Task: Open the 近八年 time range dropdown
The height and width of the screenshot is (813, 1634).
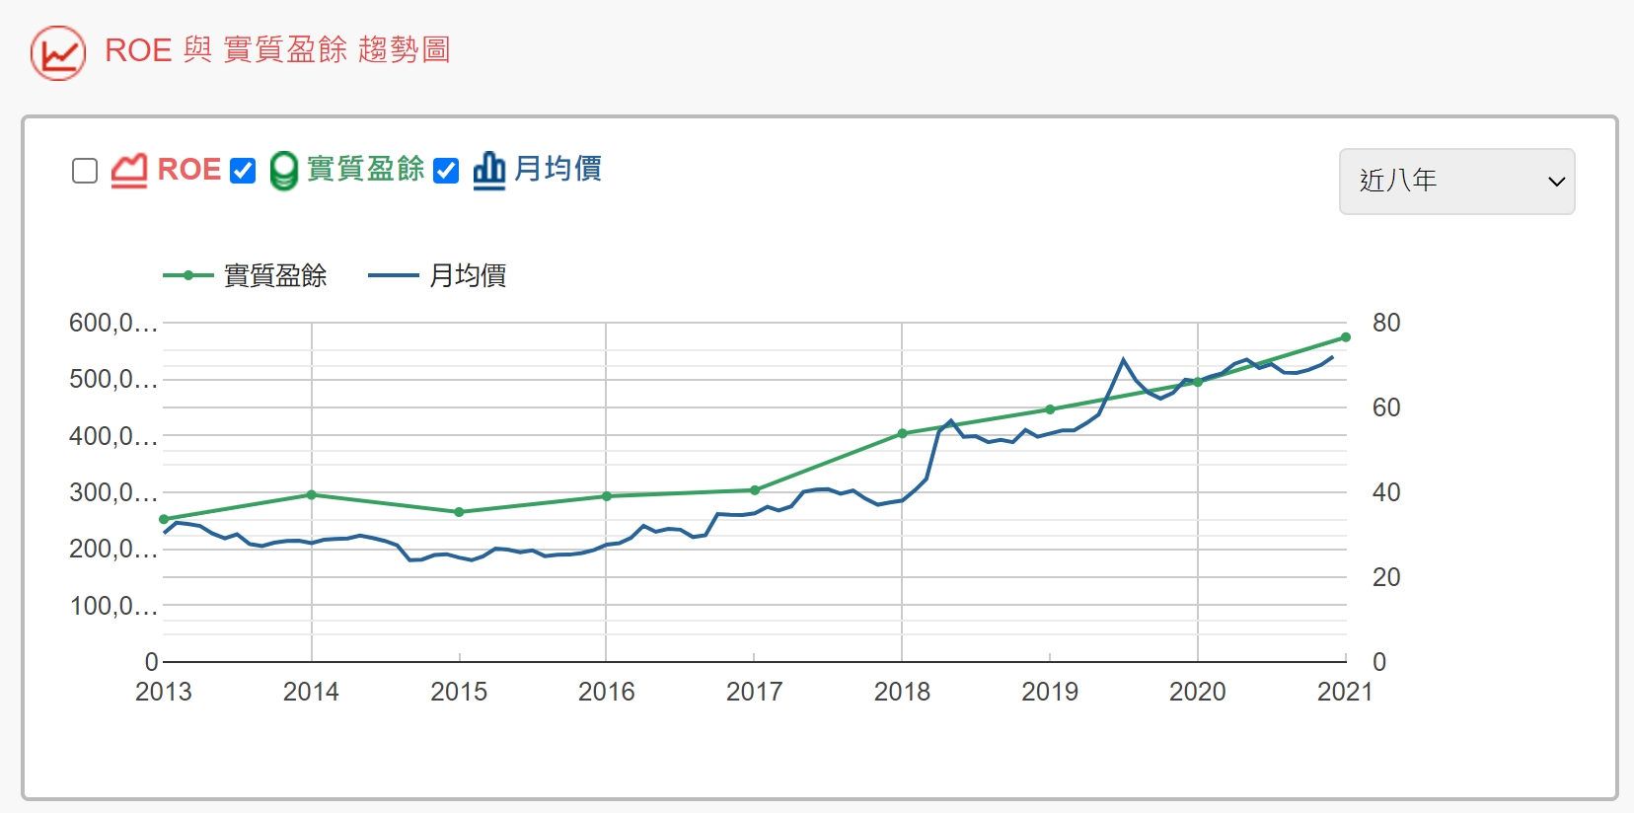Action: [1455, 182]
